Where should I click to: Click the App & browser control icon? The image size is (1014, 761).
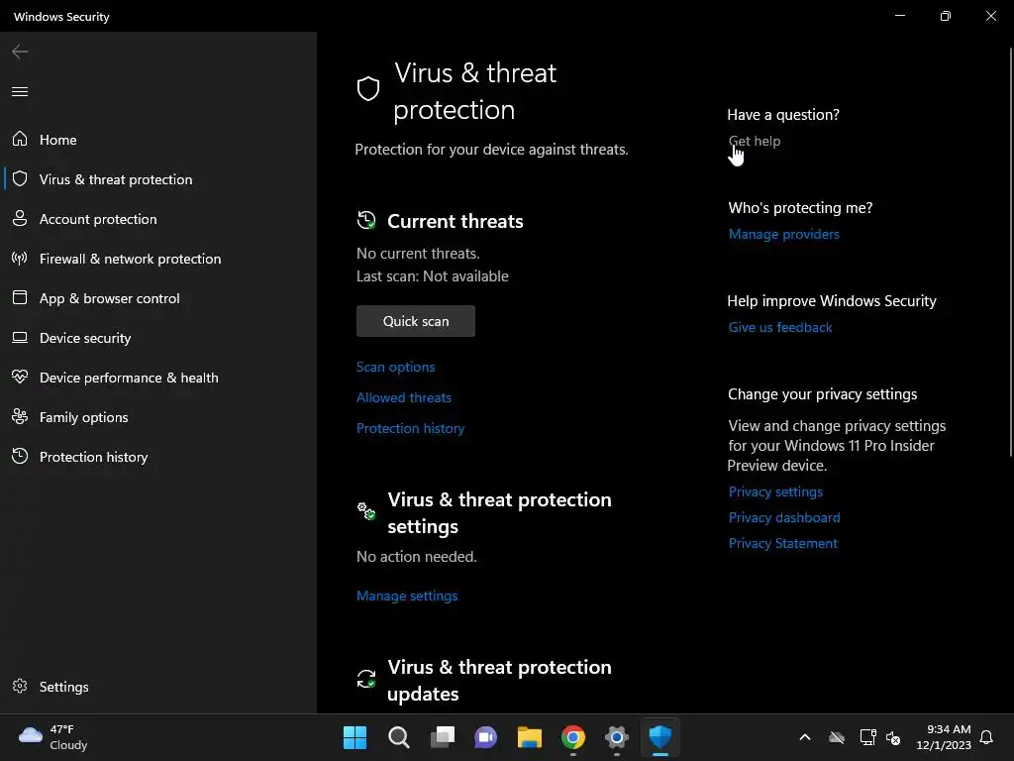(x=20, y=298)
